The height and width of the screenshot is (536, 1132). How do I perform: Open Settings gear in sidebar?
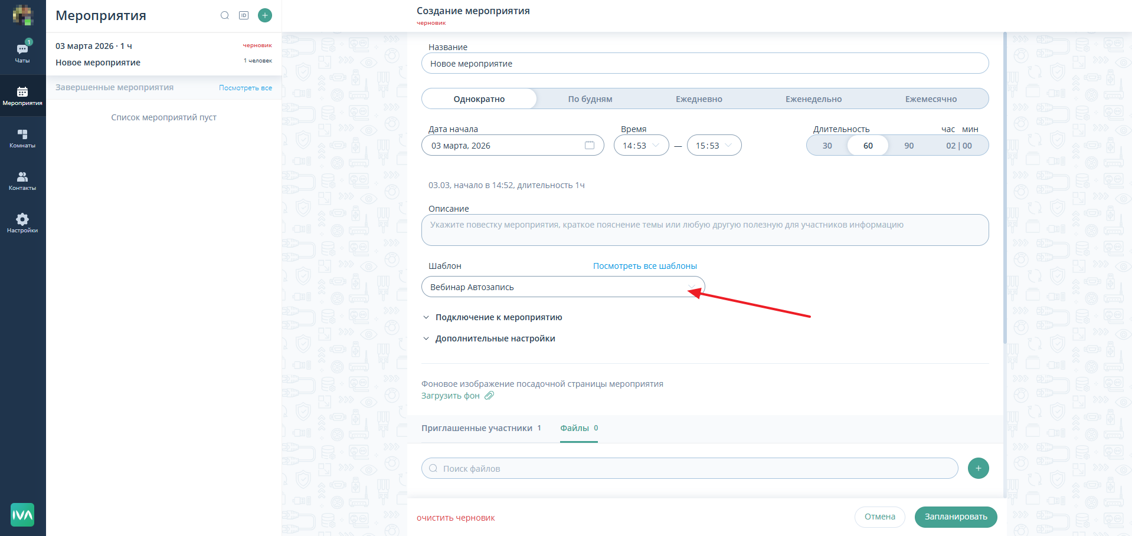(22, 223)
